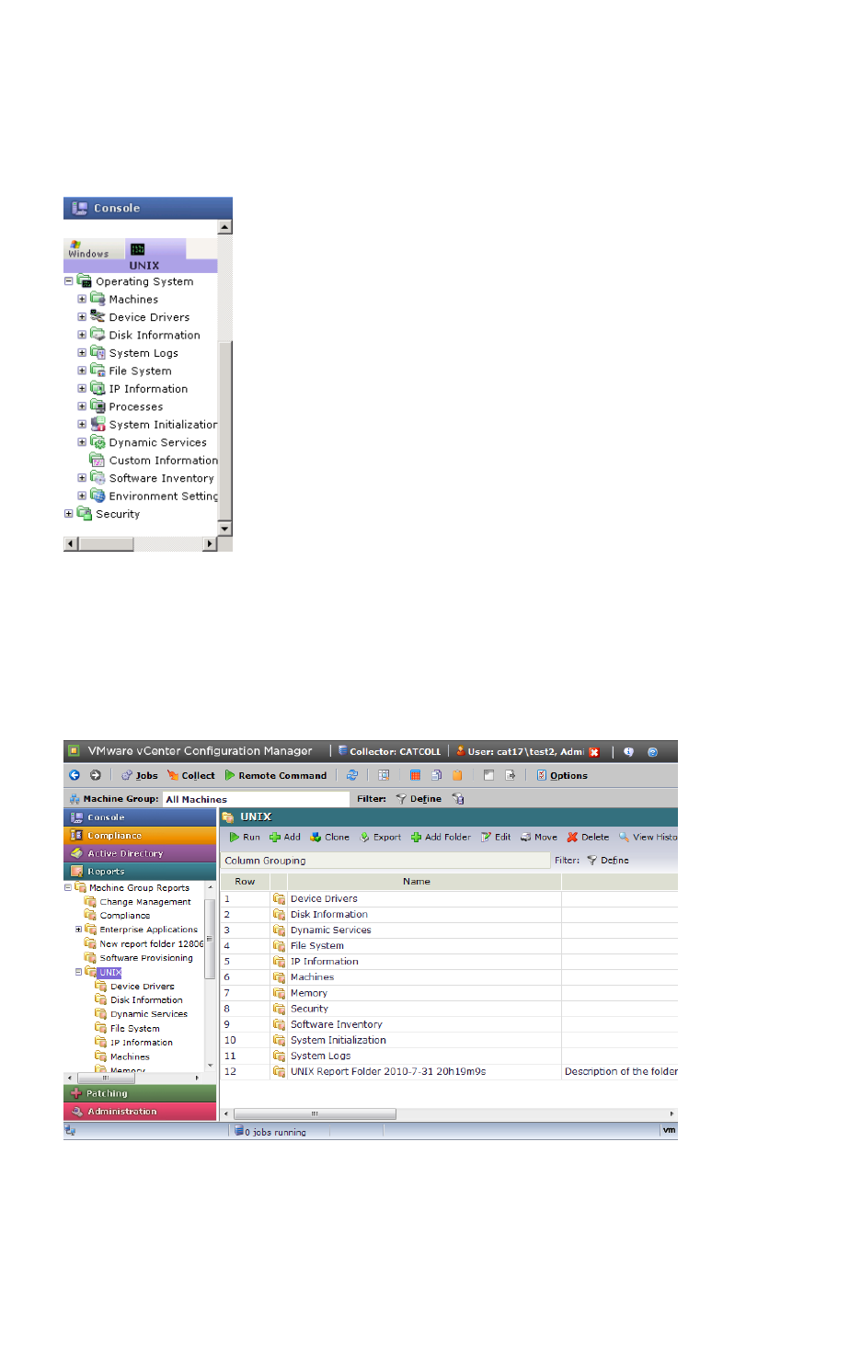Viewport: 861px width, 1370px height.
Task: Open the Patching slider
Action: click(x=140, y=1094)
